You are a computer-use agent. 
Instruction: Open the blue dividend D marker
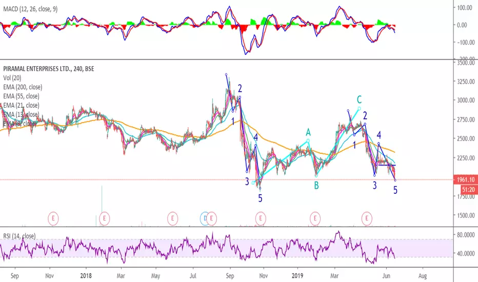pos(205,218)
